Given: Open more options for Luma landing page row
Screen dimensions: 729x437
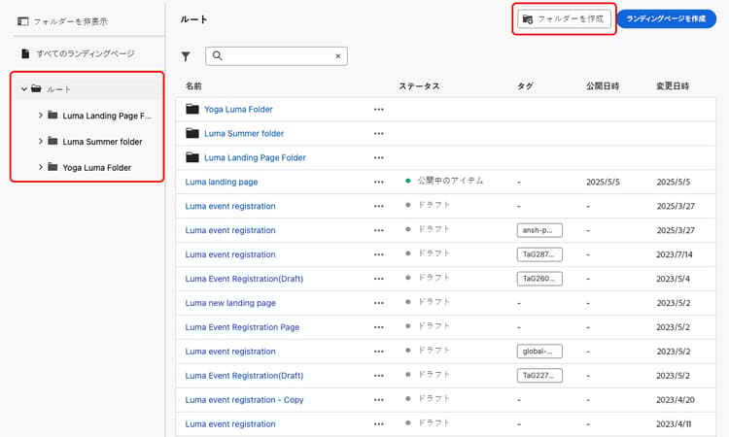Looking at the screenshot, I should (x=379, y=182).
